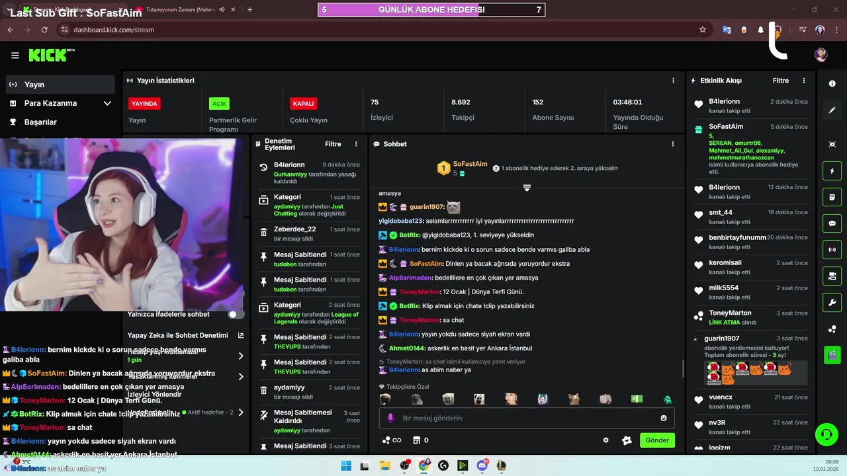This screenshot has height=476, width=847.
Task: Click Ahmet0144 username in chat
Action: [x=406, y=348]
